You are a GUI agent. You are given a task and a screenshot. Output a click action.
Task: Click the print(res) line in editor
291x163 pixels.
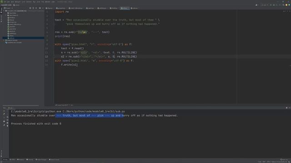click(x=63, y=36)
